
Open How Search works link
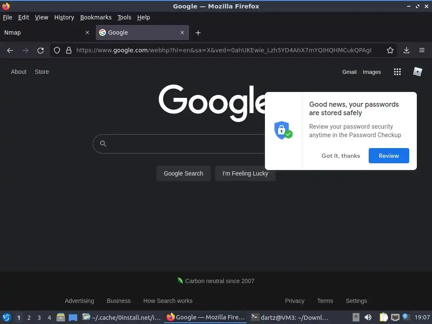click(168, 301)
